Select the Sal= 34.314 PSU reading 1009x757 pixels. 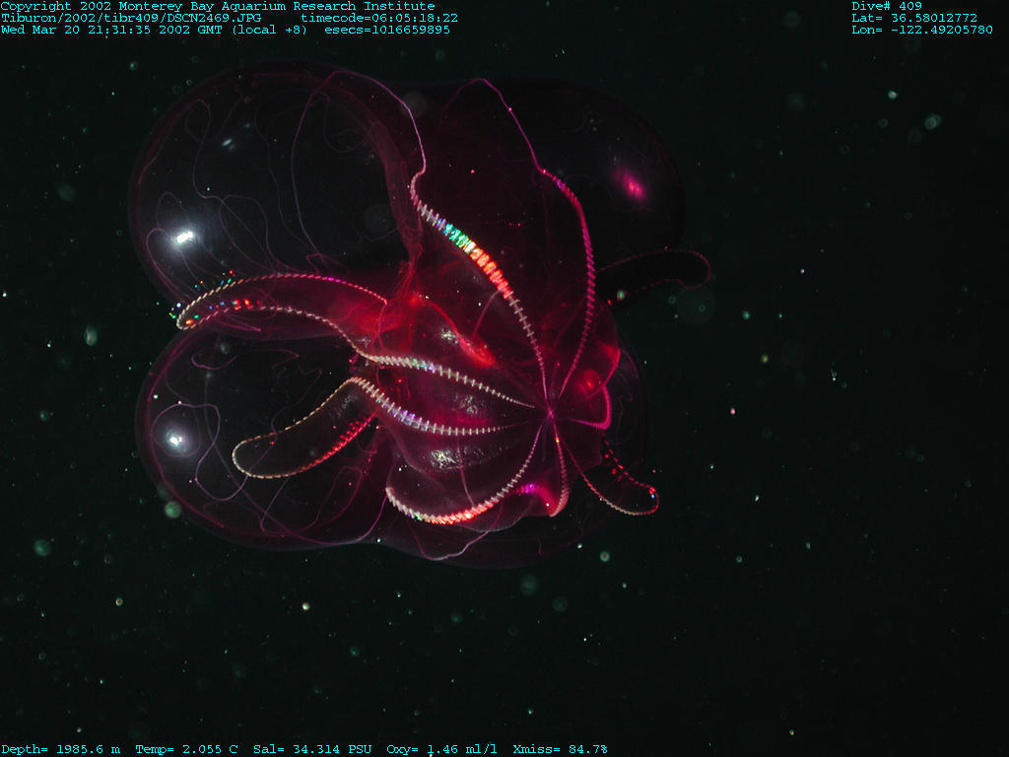[312, 749]
